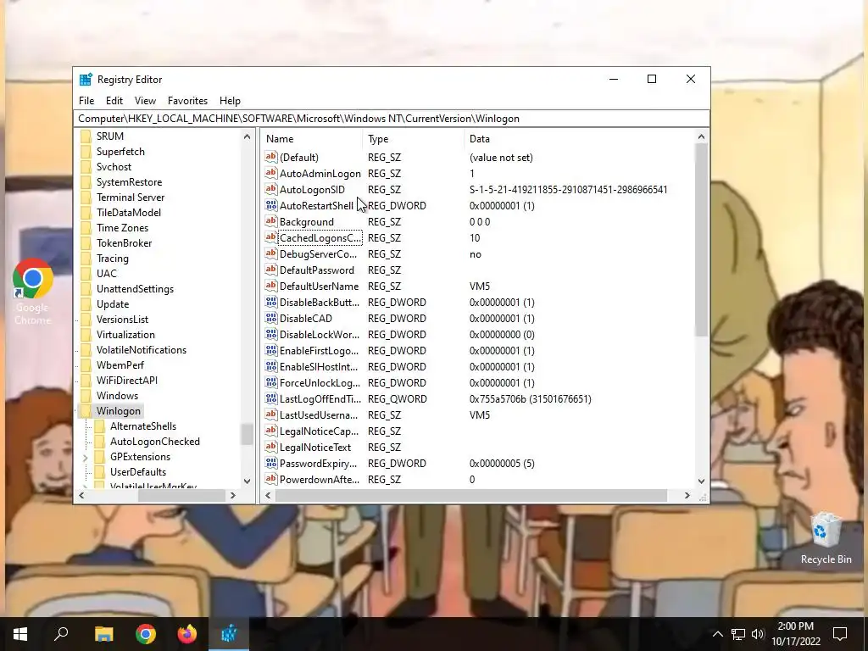Select the DisableLockWor... DWORD icon
Viewport: 868px width, 651px height.
[270, 334]
